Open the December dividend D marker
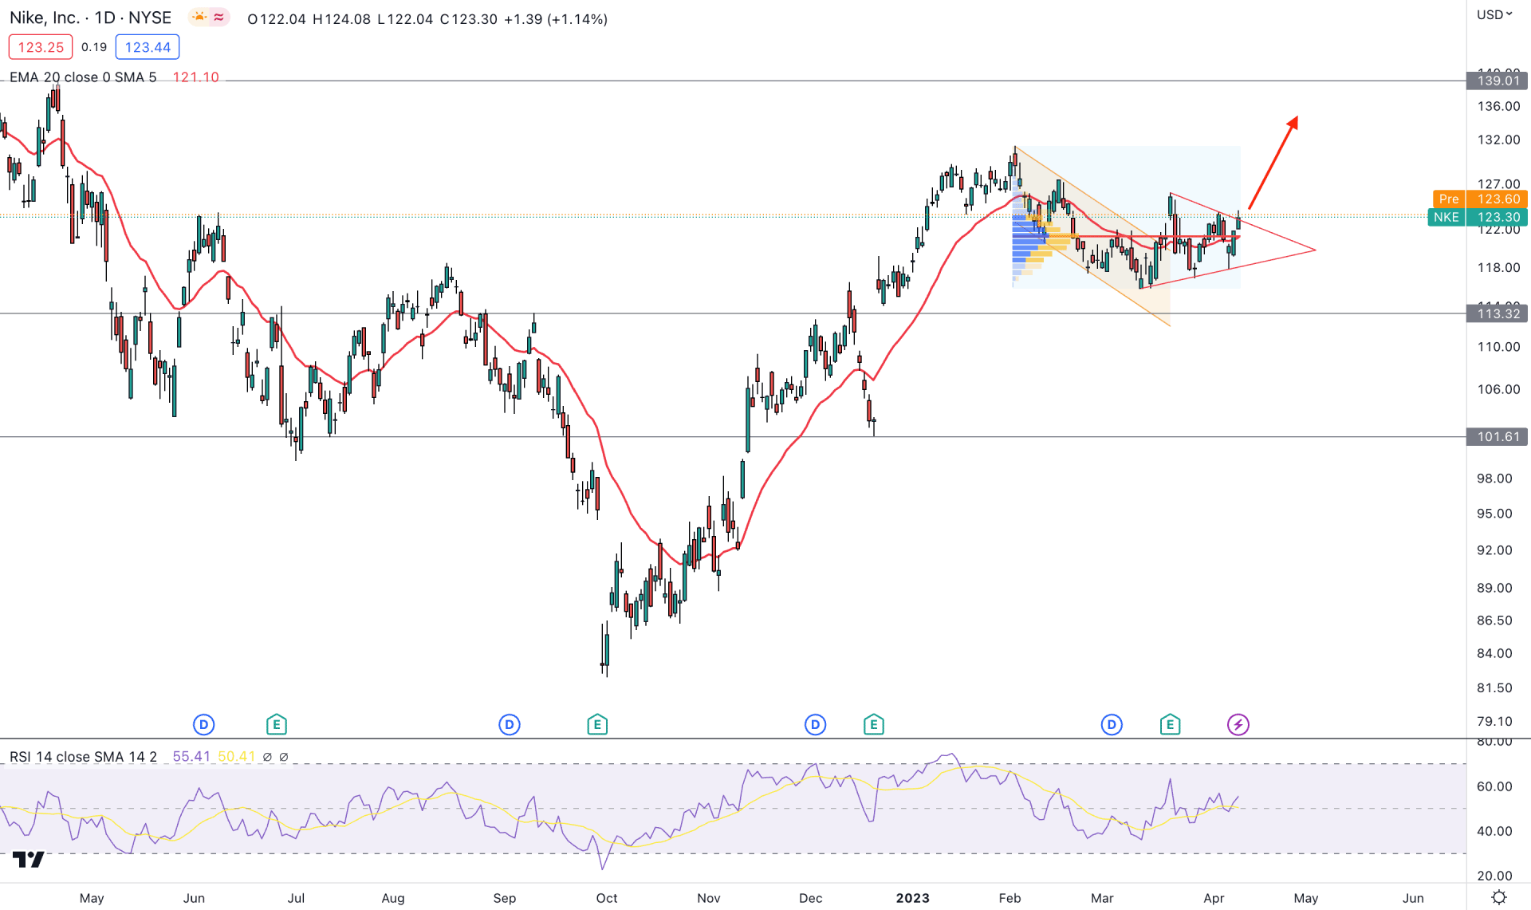Screen dimensions: 1531x910 (815, 725)
